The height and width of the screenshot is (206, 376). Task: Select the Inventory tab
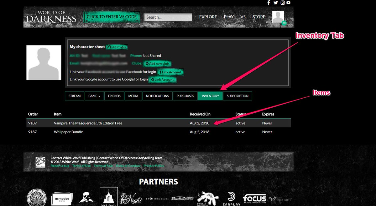[210, 96]
